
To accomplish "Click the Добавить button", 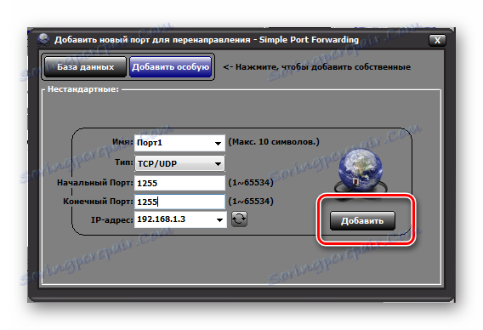I will (362, 221).
